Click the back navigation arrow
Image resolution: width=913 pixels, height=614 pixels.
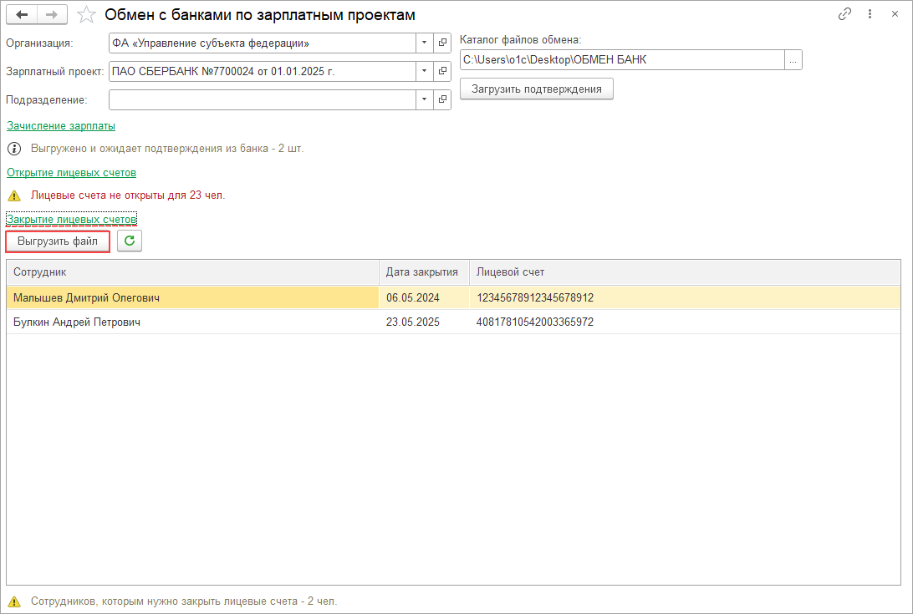click(23, 15)
